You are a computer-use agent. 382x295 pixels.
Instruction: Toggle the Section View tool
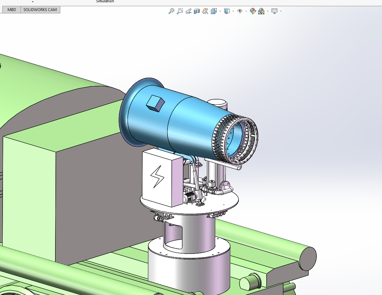tap(197, 11)
